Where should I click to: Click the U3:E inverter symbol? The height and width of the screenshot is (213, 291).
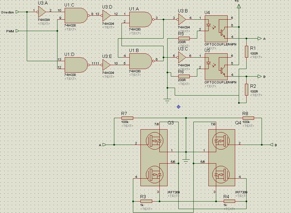pyautogui.click(x=106, y=64)
